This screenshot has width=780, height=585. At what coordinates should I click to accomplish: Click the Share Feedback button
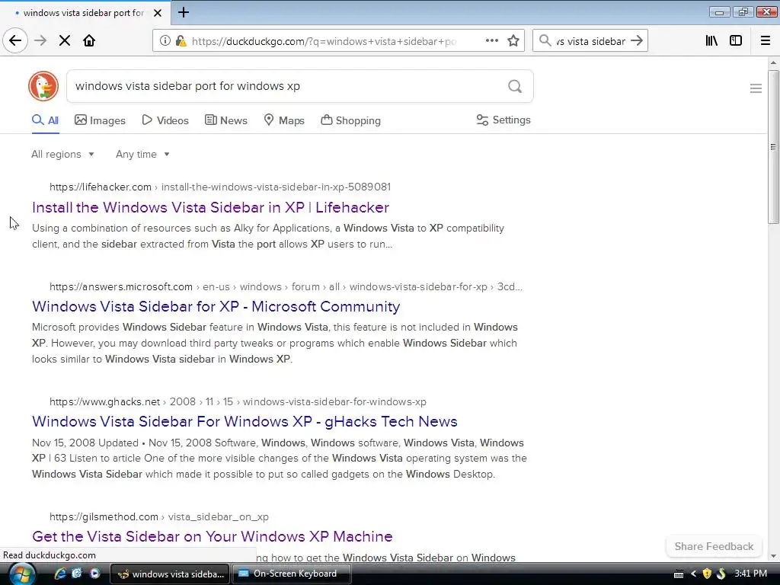click(x=714, y=546)
